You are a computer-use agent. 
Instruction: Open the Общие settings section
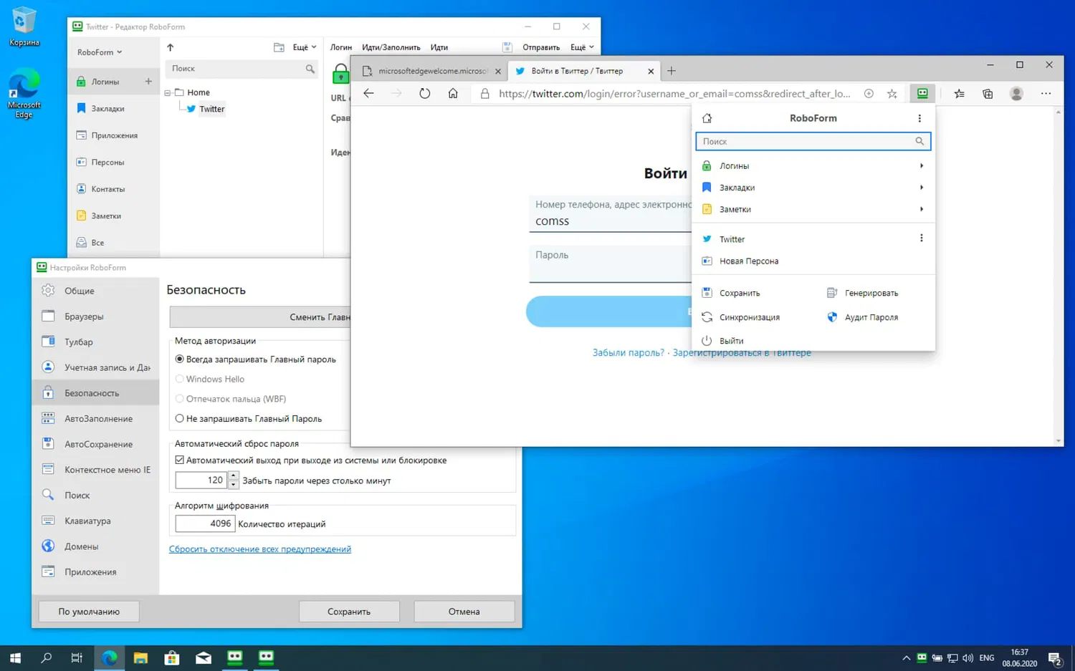95,291
